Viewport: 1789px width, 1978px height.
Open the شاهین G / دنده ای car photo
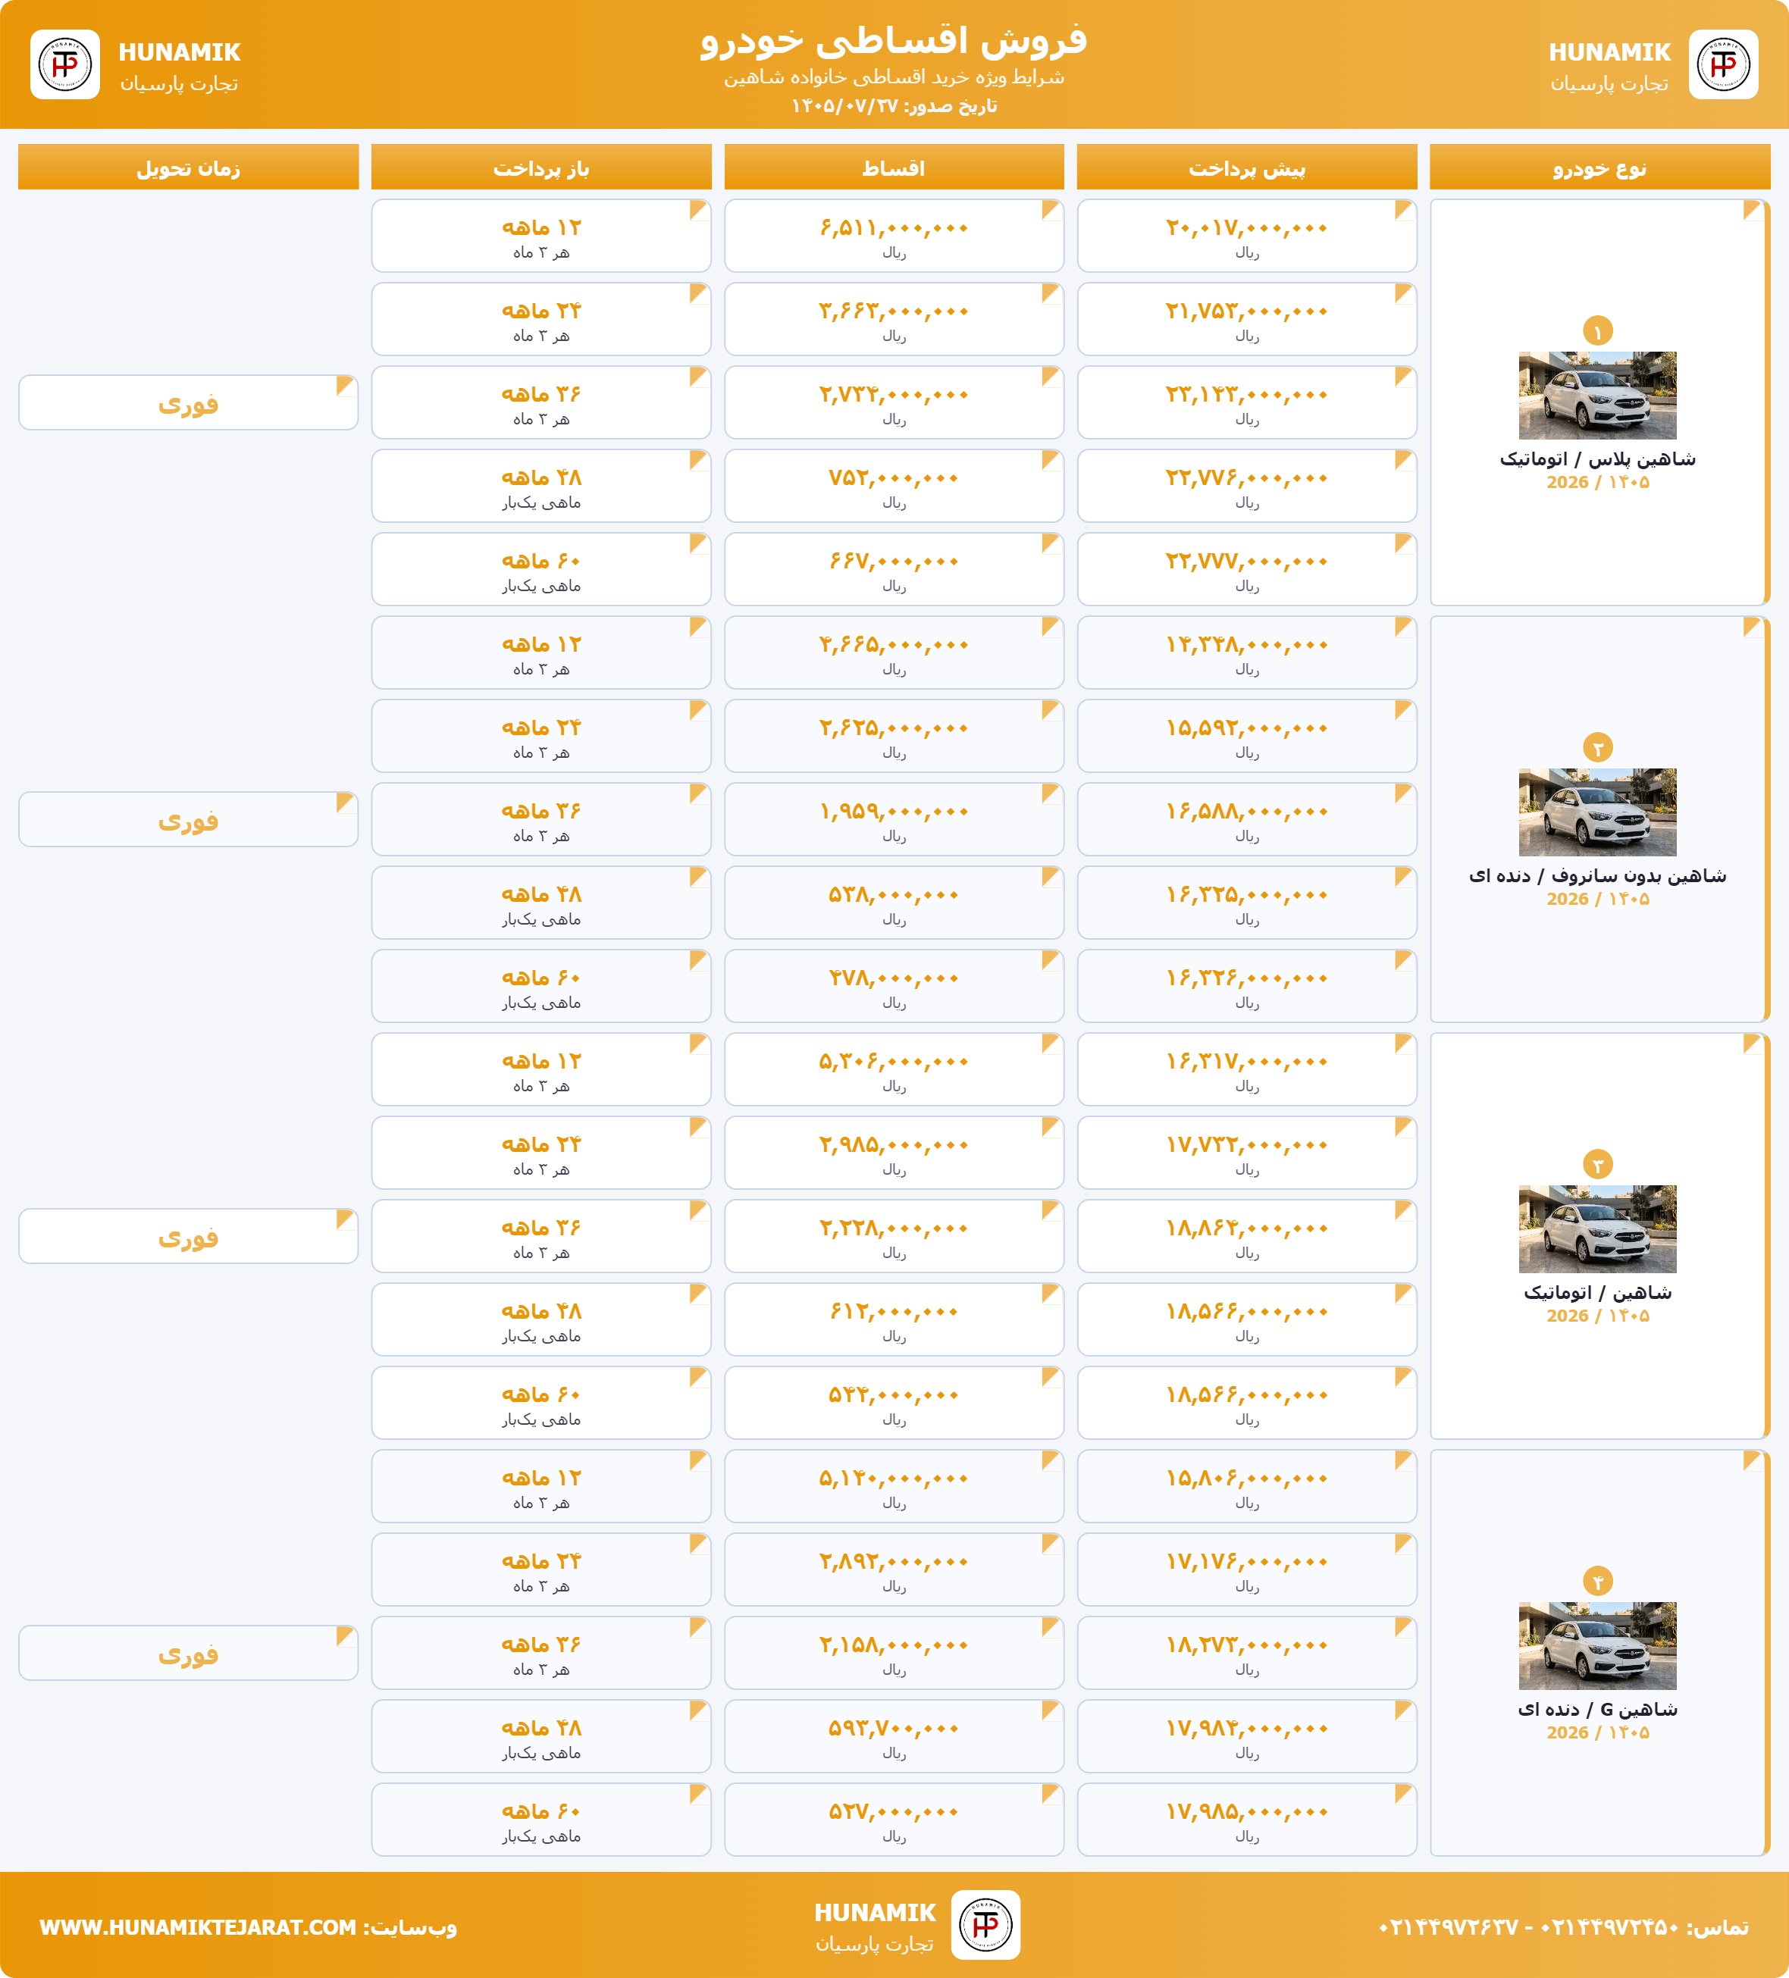[x=1598, y=1646]
